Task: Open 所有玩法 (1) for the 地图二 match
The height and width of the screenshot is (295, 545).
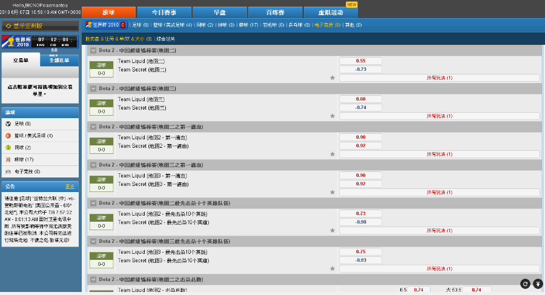Action: click(x=440, y=78)
